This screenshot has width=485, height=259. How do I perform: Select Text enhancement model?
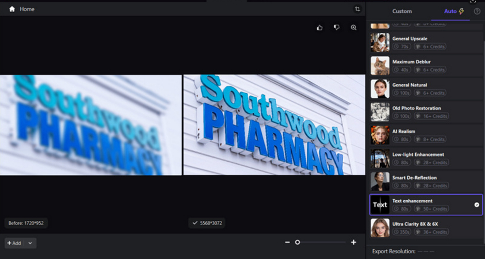point(426,205)
